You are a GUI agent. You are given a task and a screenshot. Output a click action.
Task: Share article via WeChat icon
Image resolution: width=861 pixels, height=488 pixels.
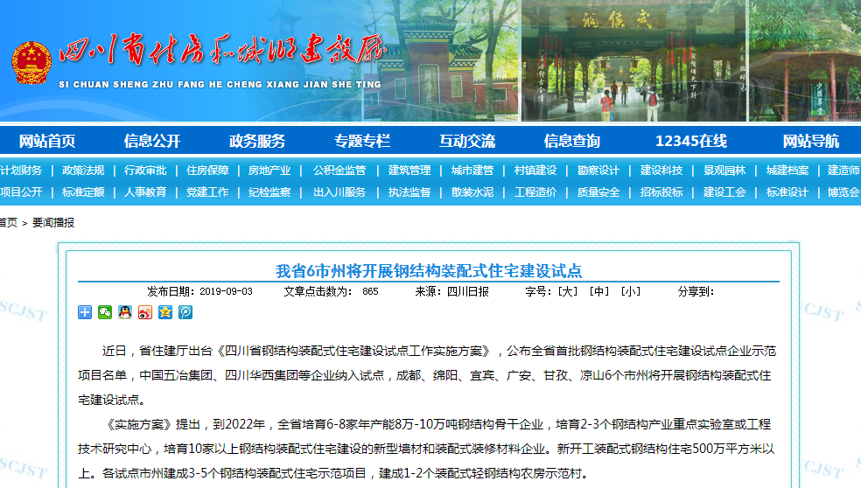105,312
